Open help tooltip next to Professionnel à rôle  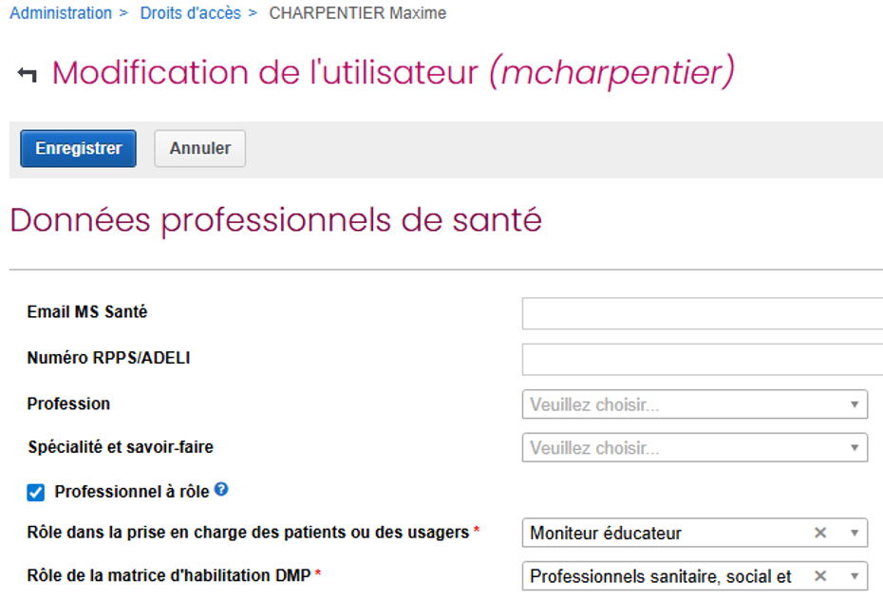pyautogui.click(x=221, y=490)
